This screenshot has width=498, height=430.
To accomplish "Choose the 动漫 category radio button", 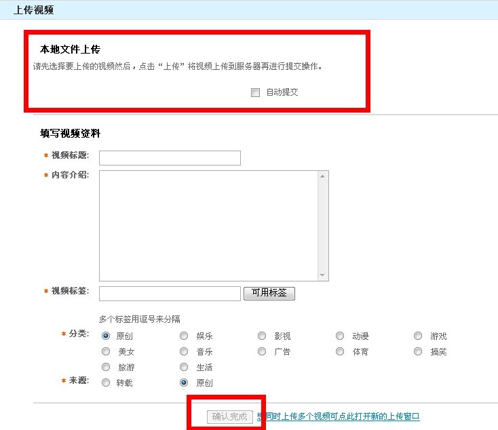I will click(x=340, y=336).
